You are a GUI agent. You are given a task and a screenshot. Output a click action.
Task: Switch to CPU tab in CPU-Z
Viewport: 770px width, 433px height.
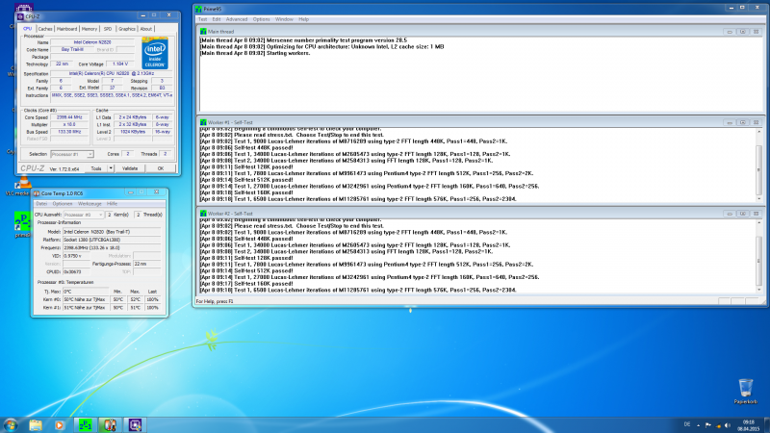(28, 29)
